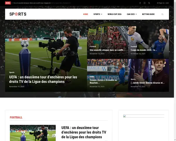The image size is (176, 141).
Task: Expand the SPORTS menu dropdown
Action: tap(98, 14)
